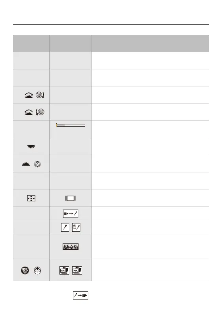The width and height of the screenshot is (222, 332).
Task: Click the delete marker trash-and-pin icon
Action: tap(76, 227)
